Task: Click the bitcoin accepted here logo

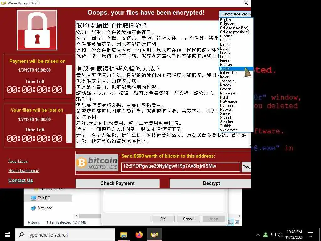Action: tap(97, 163)
